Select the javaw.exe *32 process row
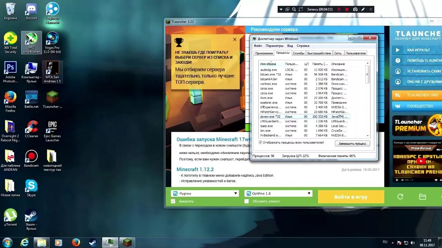 coord(304,116)
